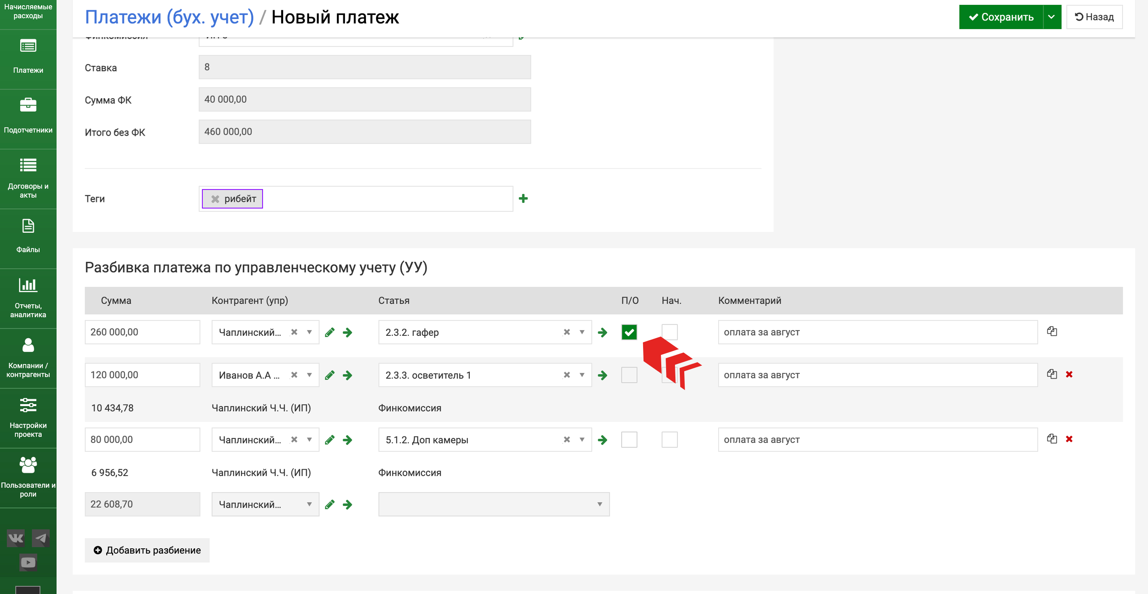Remove the рибейт tag
This screenshot has width=1148, height=594.
[x=215, y=199]
